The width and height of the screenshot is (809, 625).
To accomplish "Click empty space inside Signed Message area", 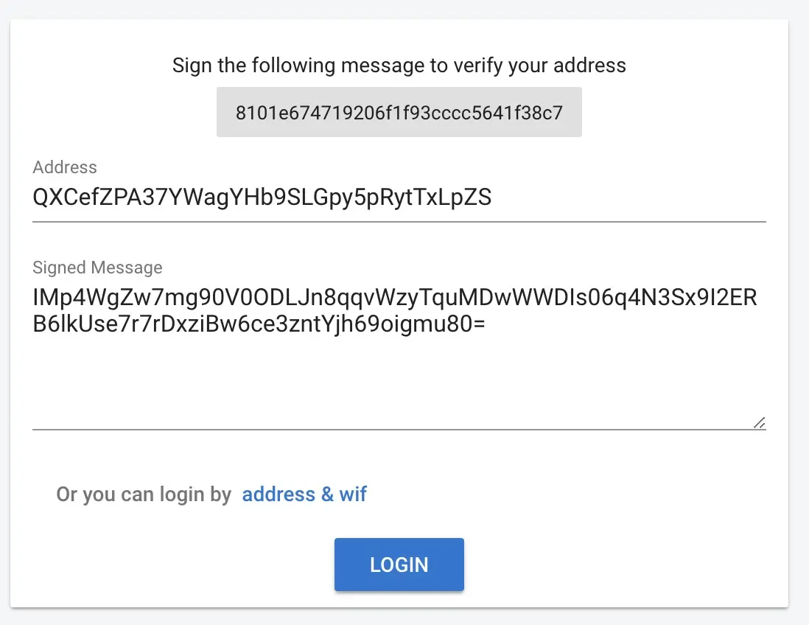I will click(x=399, y=382).
